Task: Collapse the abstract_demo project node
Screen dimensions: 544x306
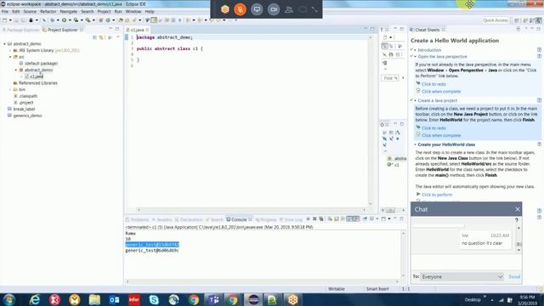Action: [5, 43]
